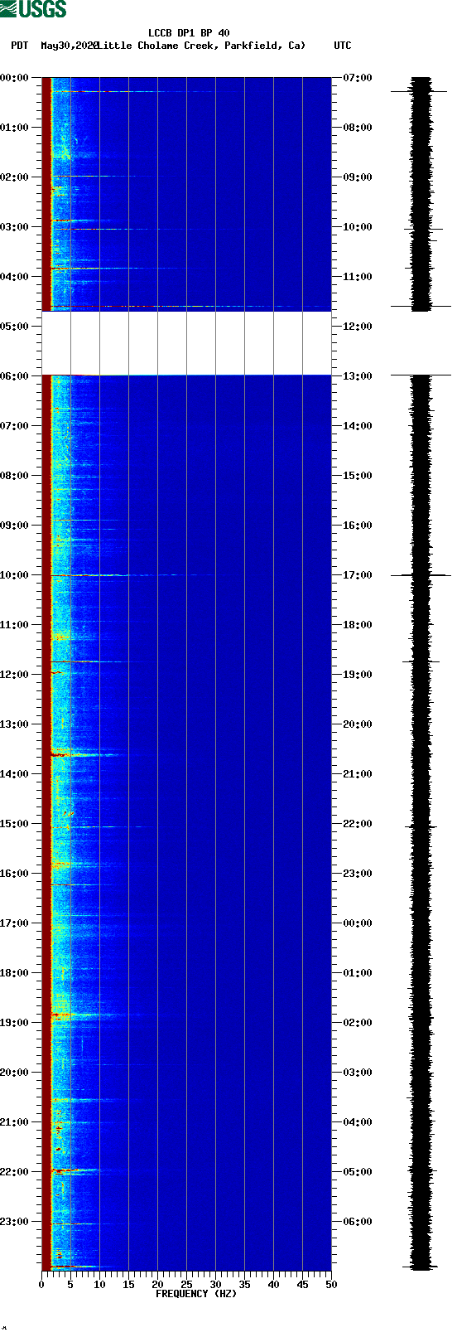Click the 16:00 label on the PDT axis
This screenshot has height=1337, width=457.
(x=15, y=874)
